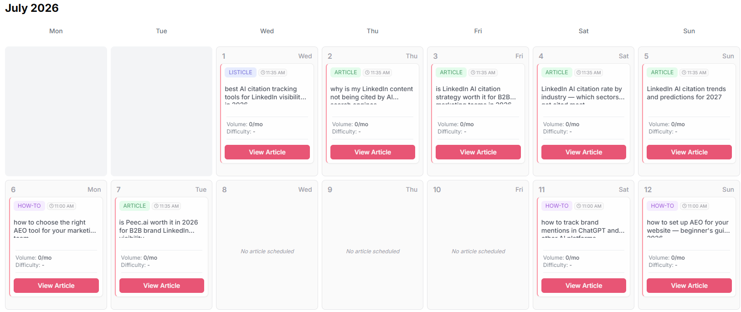Click the Sat column header
Image resolution: width=741 pixels, height=312 pixels.
583,31
